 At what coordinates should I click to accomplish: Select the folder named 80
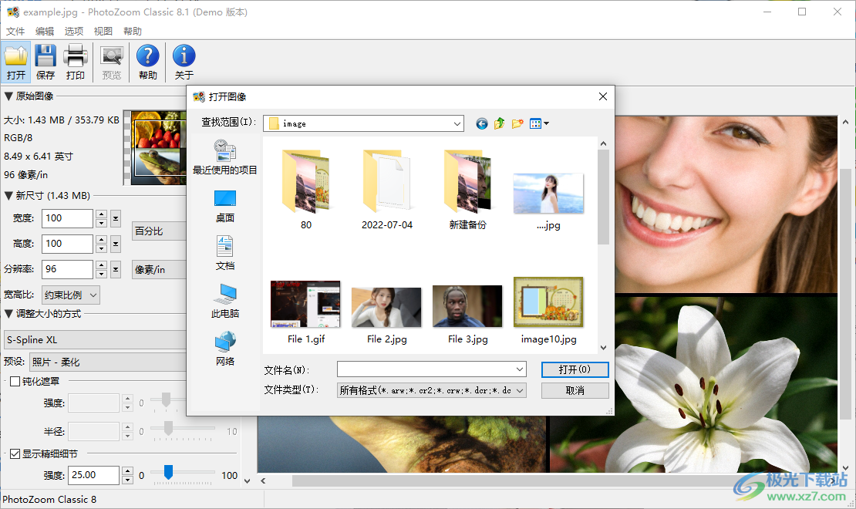pos(305,190)
